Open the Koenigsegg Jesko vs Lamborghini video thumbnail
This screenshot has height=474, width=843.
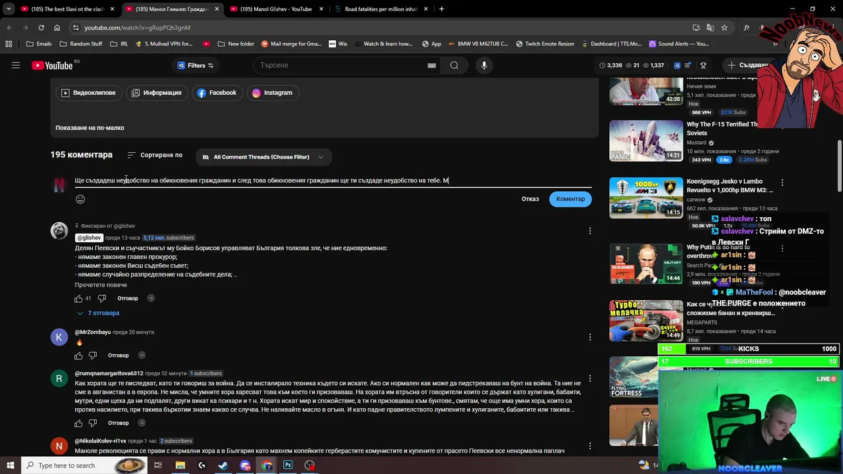(x=646, y=197)
